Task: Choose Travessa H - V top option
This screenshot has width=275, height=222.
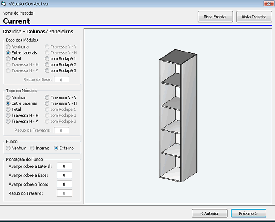Action: click(x=22, y=122)
